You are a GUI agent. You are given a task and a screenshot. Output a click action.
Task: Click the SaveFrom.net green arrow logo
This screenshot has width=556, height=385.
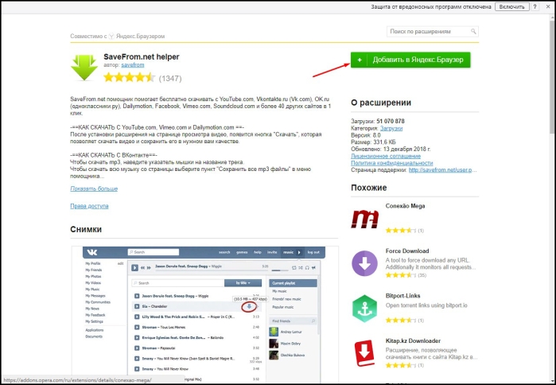tap(84, 68)
